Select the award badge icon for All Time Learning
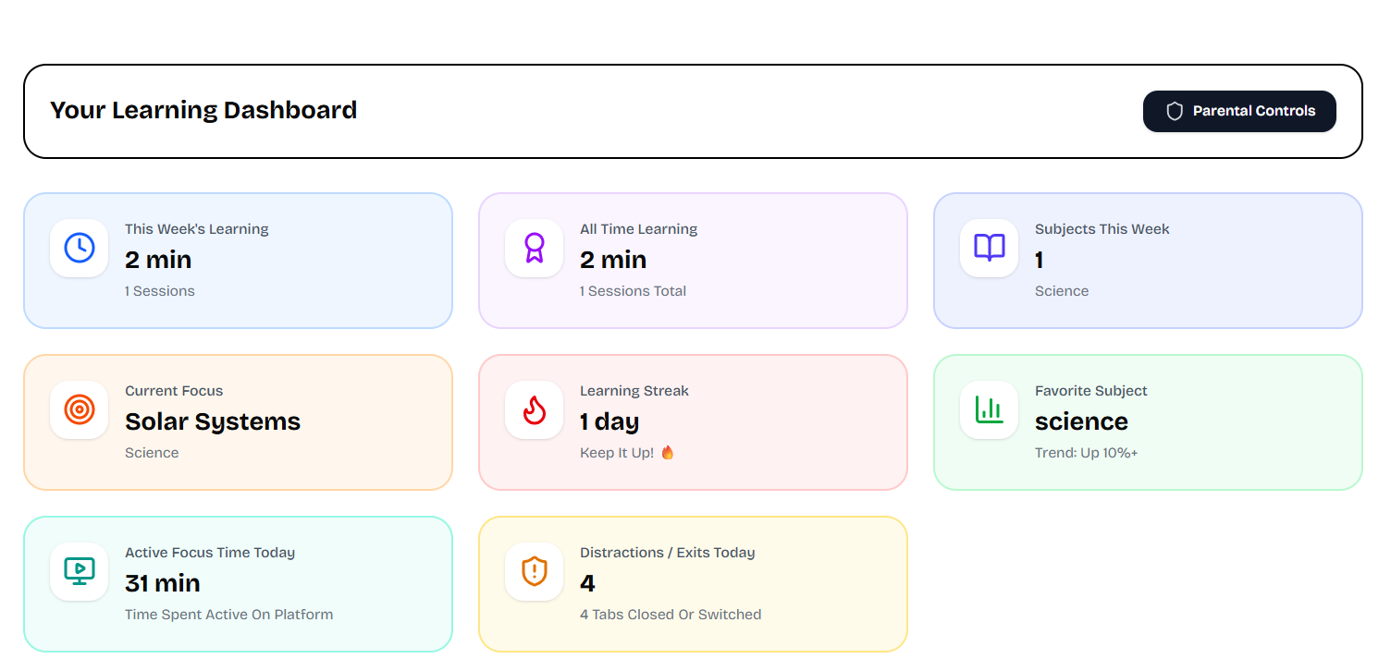 pos(534,247)
